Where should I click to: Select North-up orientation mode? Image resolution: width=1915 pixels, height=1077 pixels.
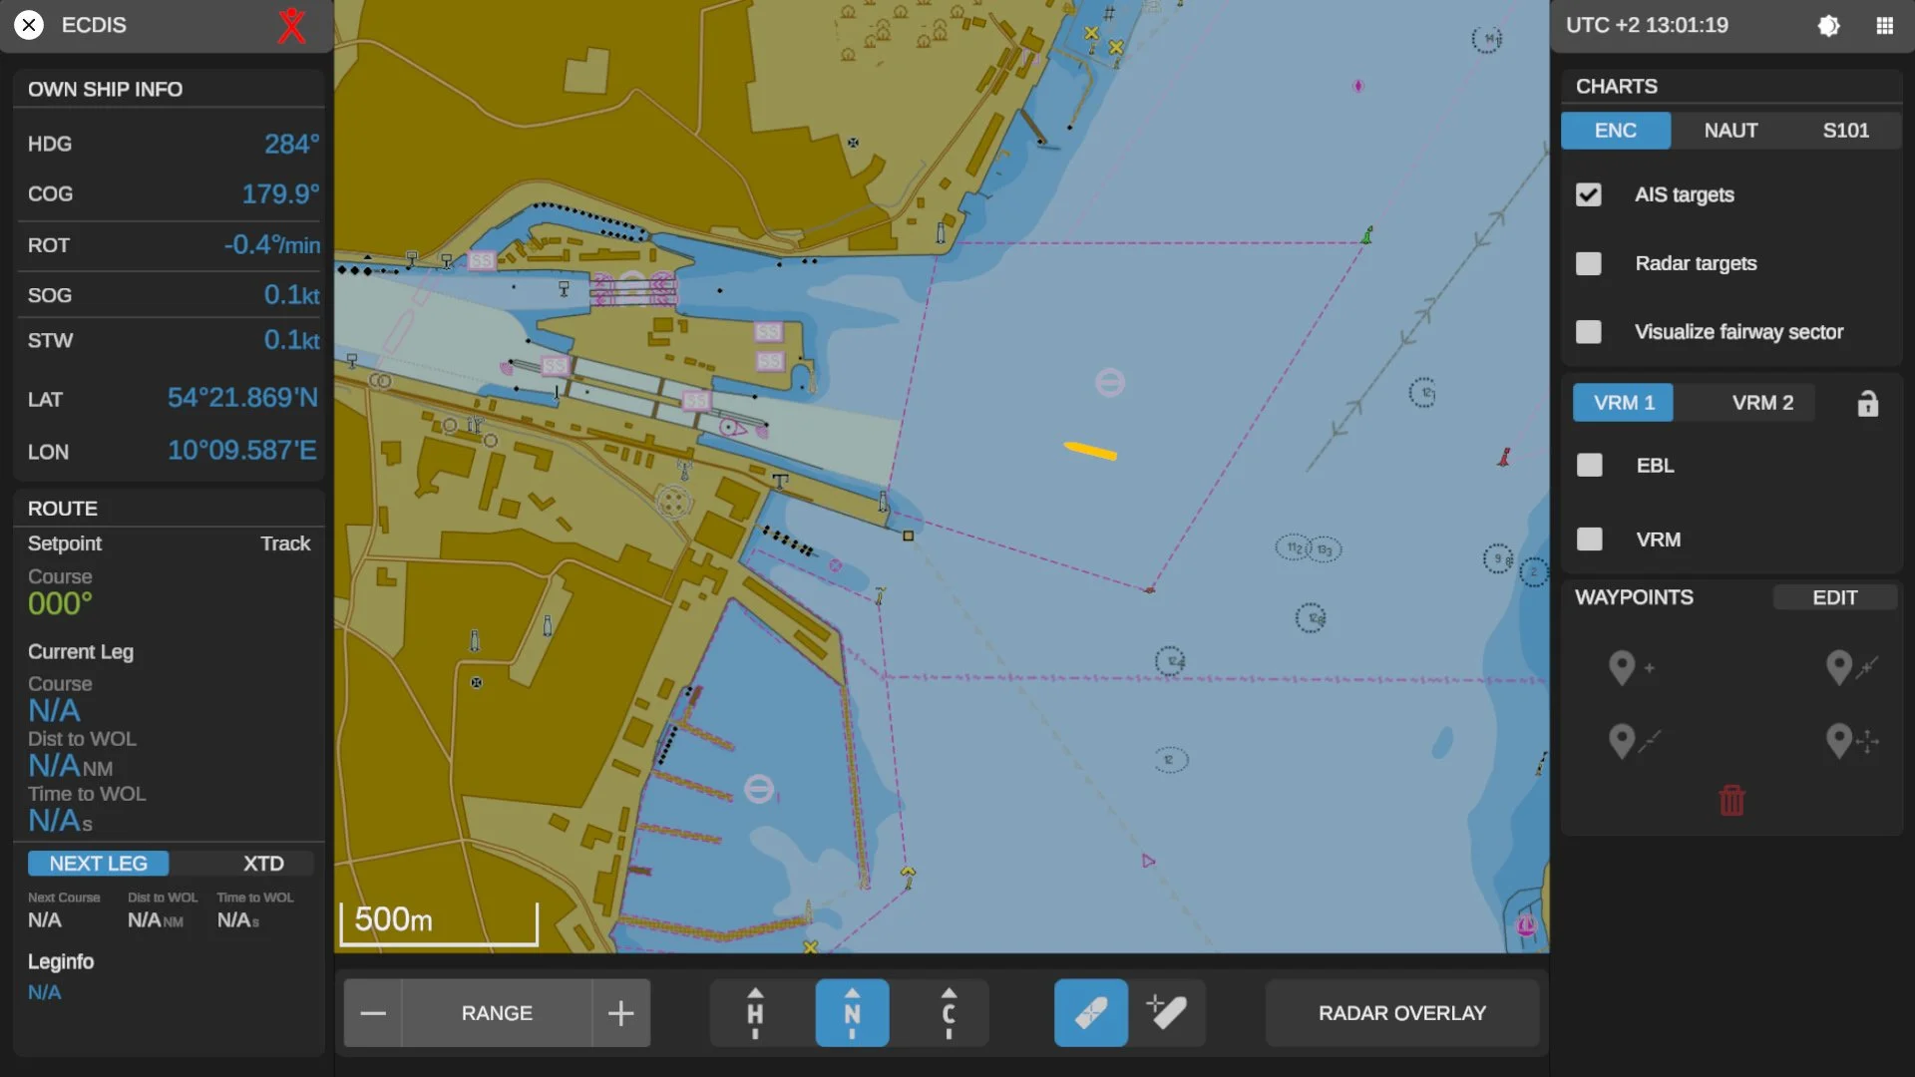pyautogui.click(x=852, y=1013)
